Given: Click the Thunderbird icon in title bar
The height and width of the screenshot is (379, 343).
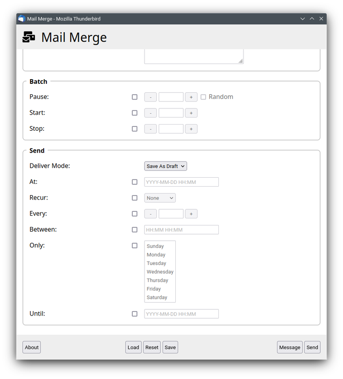Looking at the screenshot, I should pyautogui.click(x=22, y=18).
